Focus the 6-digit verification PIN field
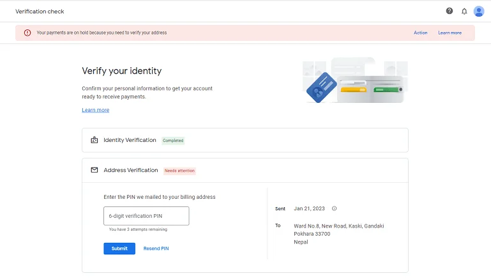491x278 pixels. click(146, 215)
